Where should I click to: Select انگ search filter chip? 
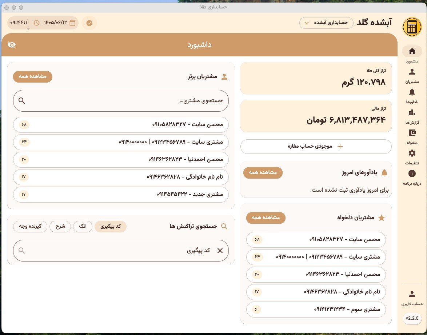click(x=83, y=227)
